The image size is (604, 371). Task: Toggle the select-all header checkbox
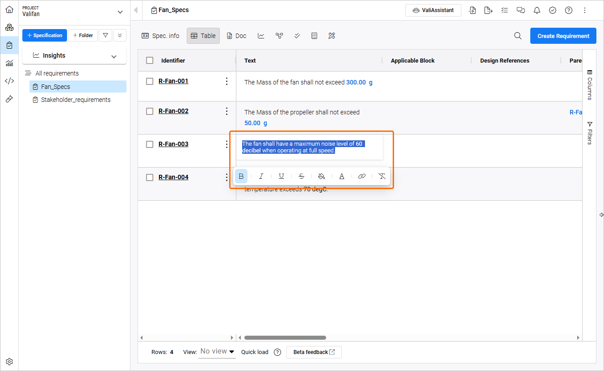tap(150, 60)
